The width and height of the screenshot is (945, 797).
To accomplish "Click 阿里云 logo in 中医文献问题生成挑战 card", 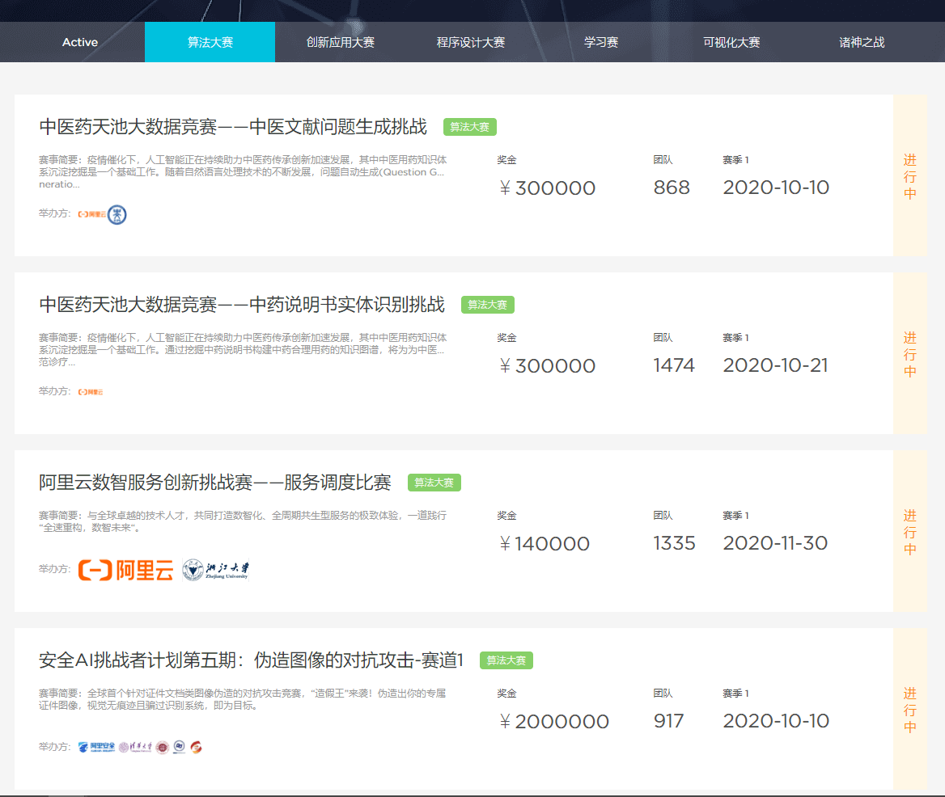I will 91,214.
